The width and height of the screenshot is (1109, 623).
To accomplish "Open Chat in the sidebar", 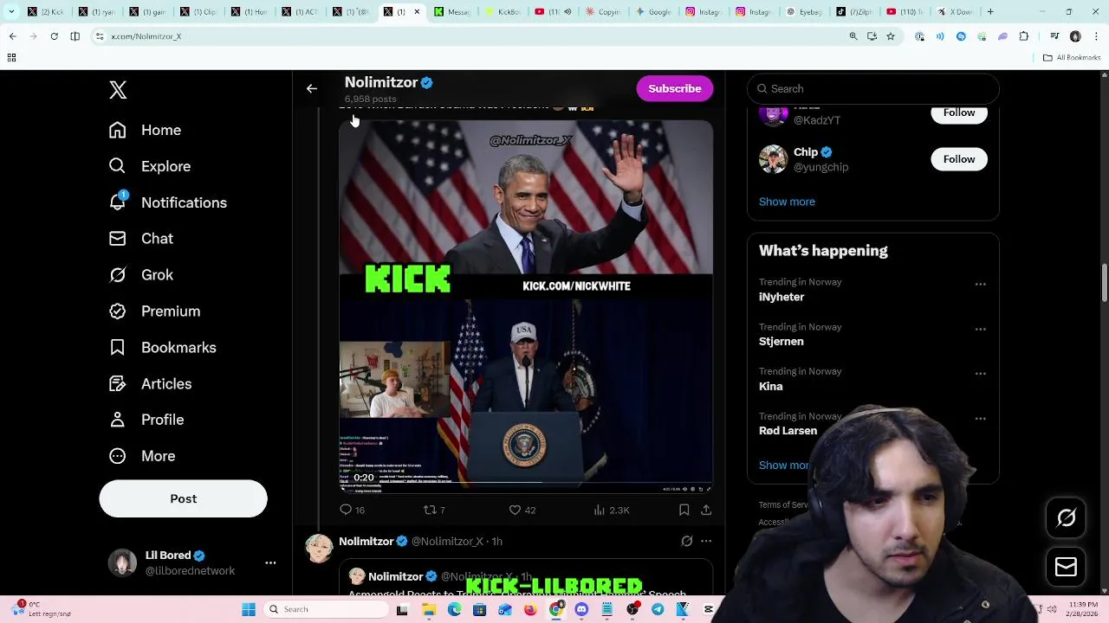I will click(x=140, y=239).
